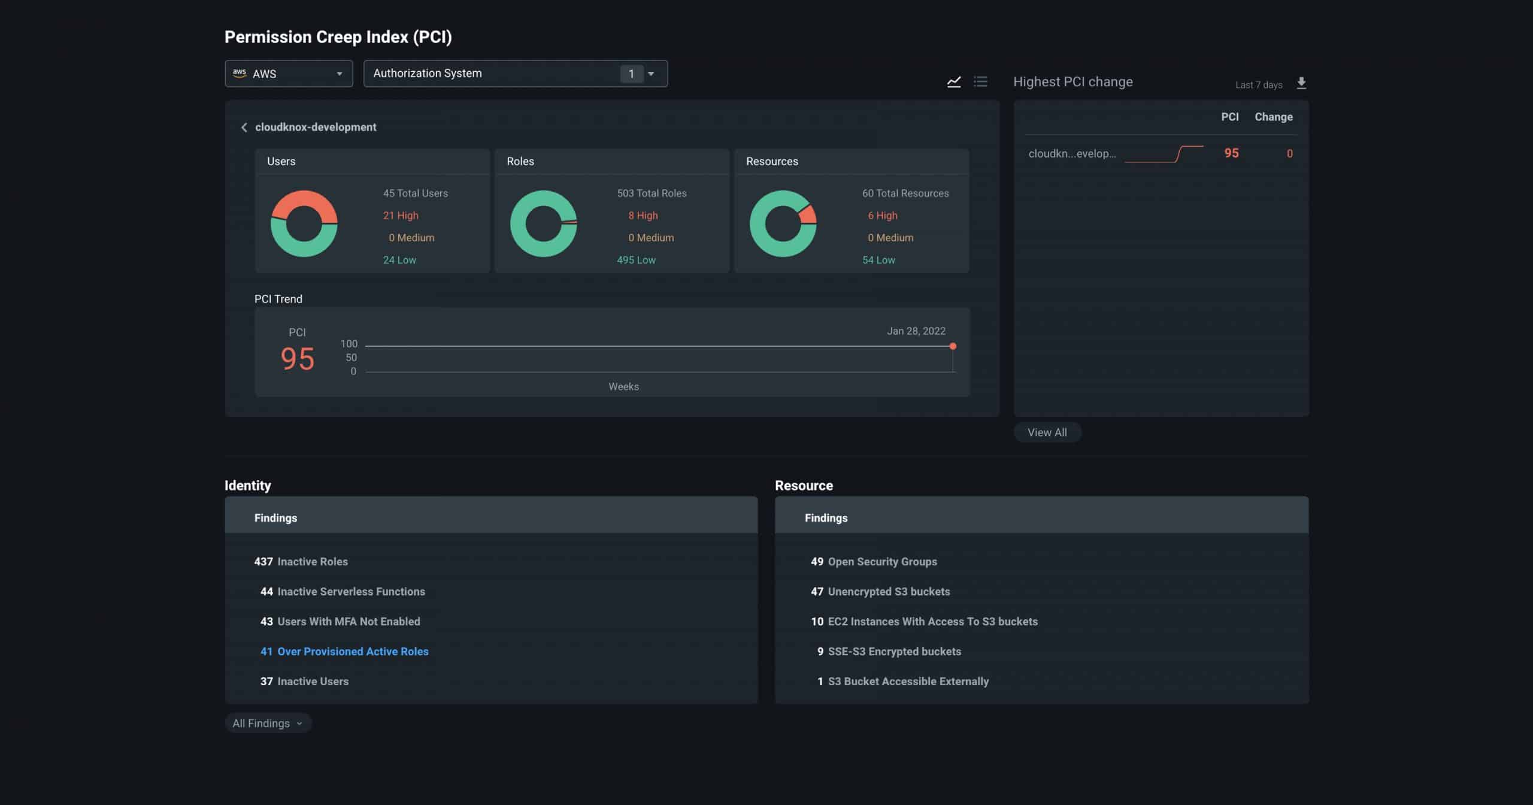Click the View All button
Screen dimensions: 1533x805
pos(1047,432)
